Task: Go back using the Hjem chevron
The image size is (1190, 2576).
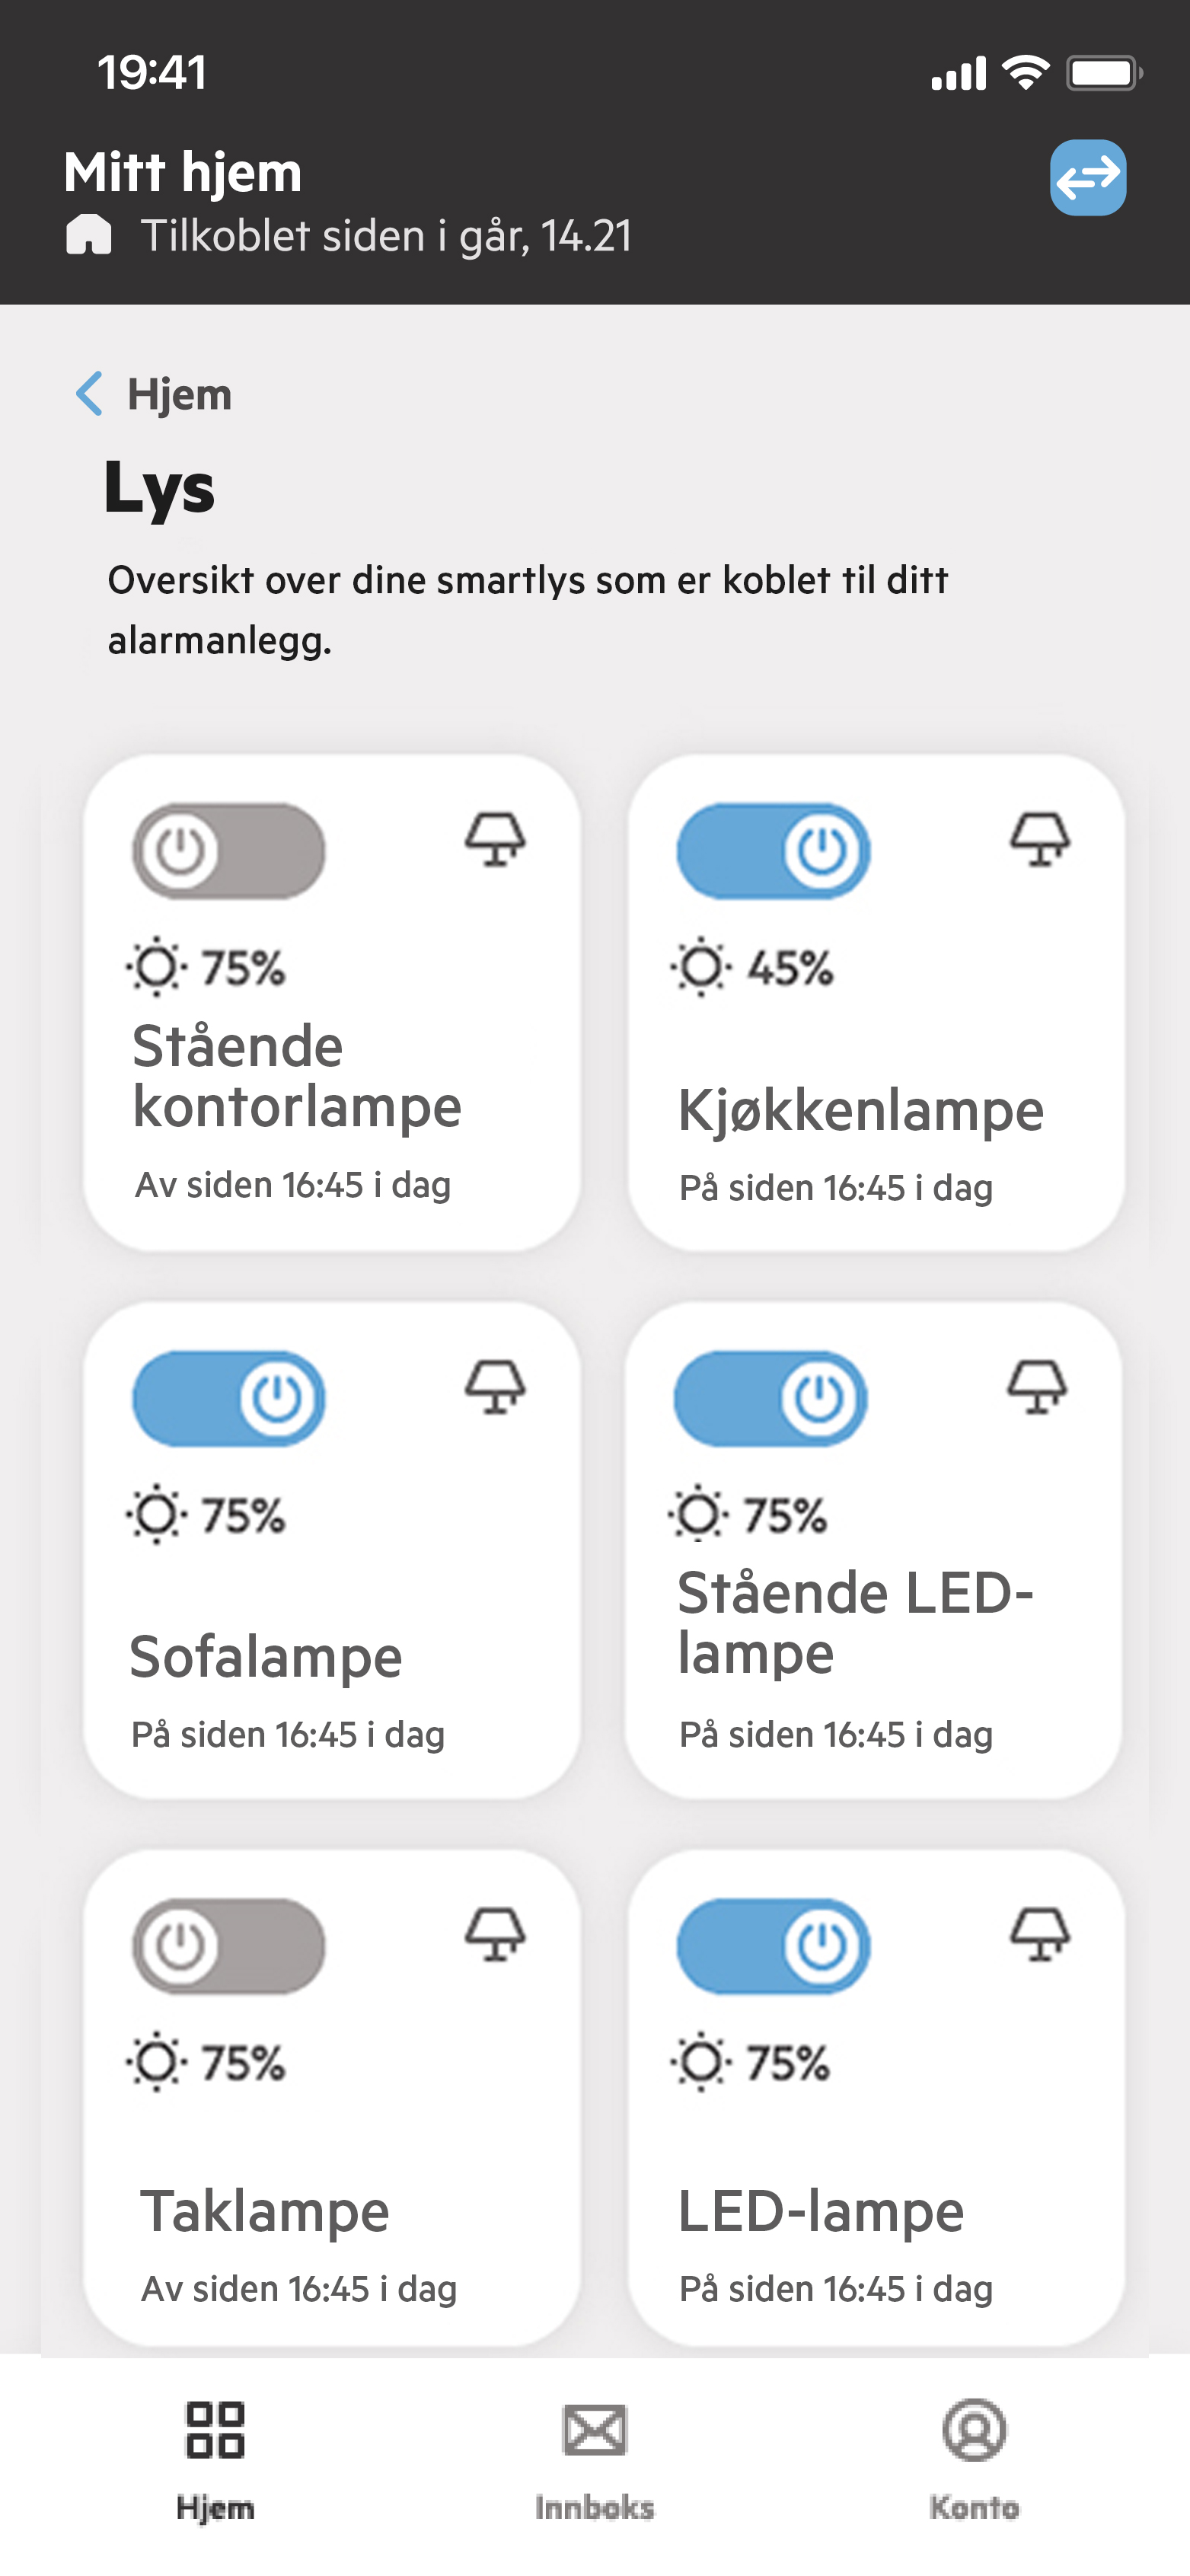Action: pos(90,394)
